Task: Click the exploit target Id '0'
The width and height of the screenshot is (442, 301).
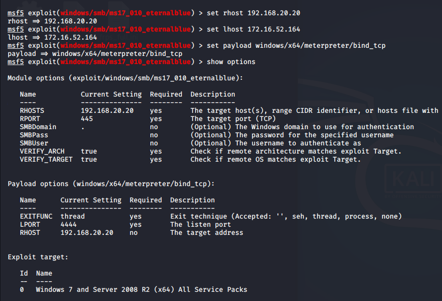Action: coord(22,290)
